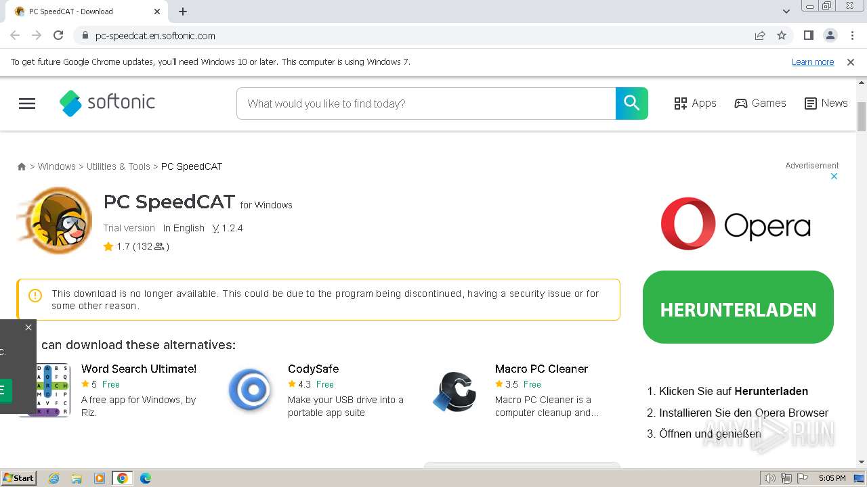Click the 'In English' label
Image resolution: width=867 pixels, height=487 pixels.
point(184,228)
